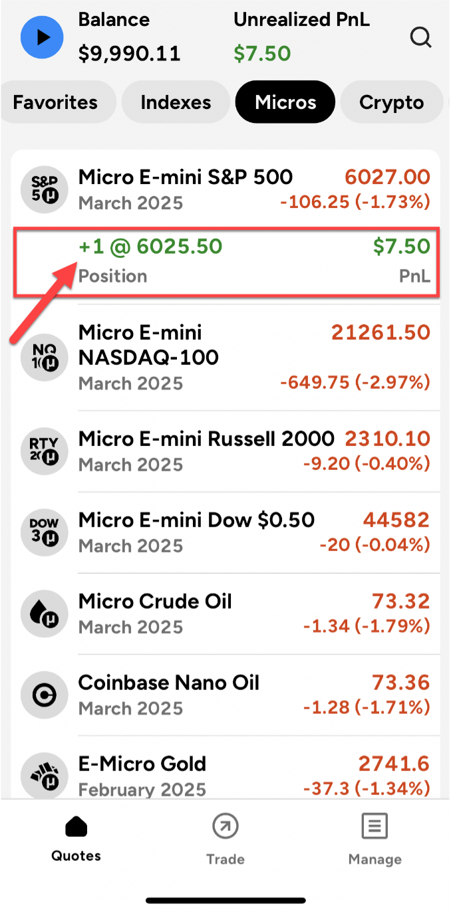Tap the Balance $9,990.11 amount
Screen dimensions: 453x914
click(x=129, y=53)
